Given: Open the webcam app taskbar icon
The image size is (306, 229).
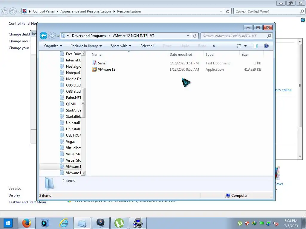Looking at the screenshot, I should click(x=101, y=223).
